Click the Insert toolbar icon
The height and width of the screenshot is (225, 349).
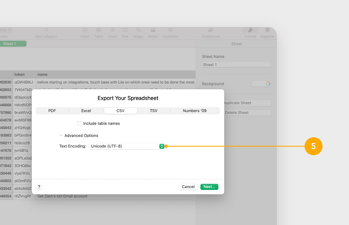pos(85,30)
